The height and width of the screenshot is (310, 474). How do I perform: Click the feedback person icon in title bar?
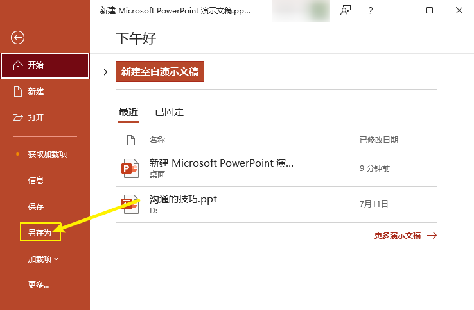(x=346, y=10)
